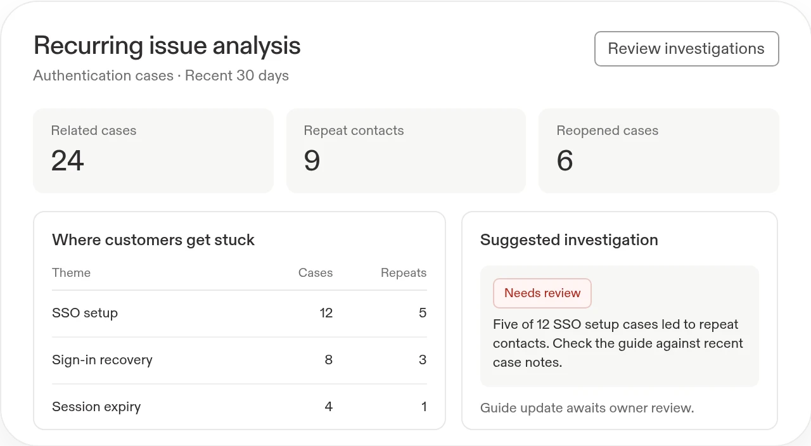This screenshot has height=446, width=811.
Task: Click the Repeats column header
Action: point(404,273)
